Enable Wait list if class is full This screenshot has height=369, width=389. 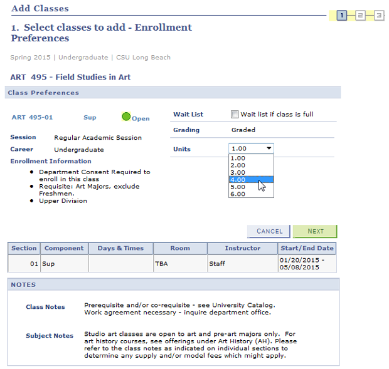tap(235, 115)
